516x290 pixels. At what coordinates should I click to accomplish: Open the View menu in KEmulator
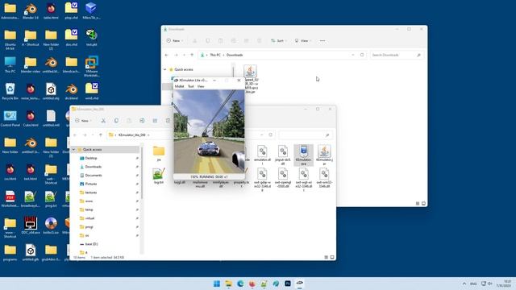pyautogui.click(x=201, y=86)
